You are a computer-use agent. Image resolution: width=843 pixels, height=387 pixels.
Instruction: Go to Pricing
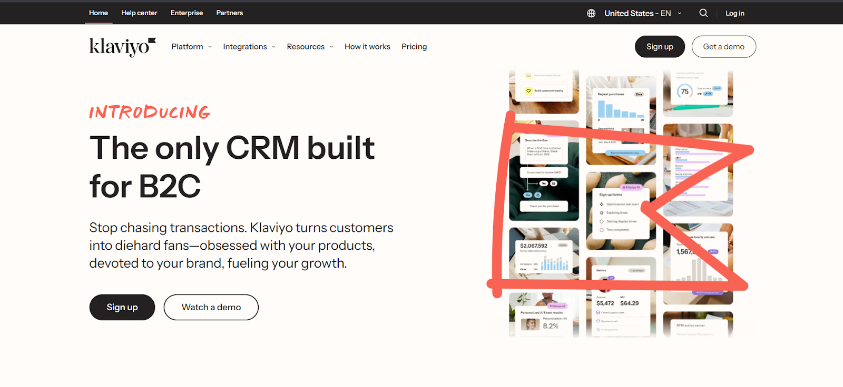pyautogui.click(x=414, y=47)
